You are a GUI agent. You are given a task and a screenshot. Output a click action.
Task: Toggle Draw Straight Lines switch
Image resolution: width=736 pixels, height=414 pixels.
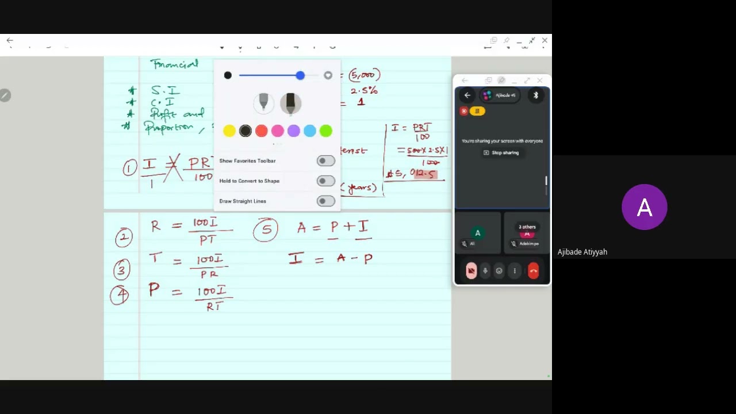[x=325, y=201]
